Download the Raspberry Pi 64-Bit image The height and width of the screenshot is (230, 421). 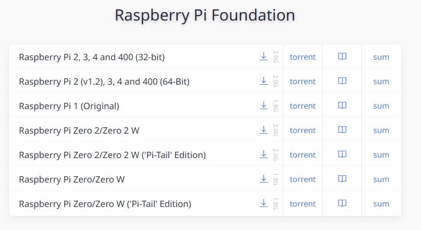point(264,81)
